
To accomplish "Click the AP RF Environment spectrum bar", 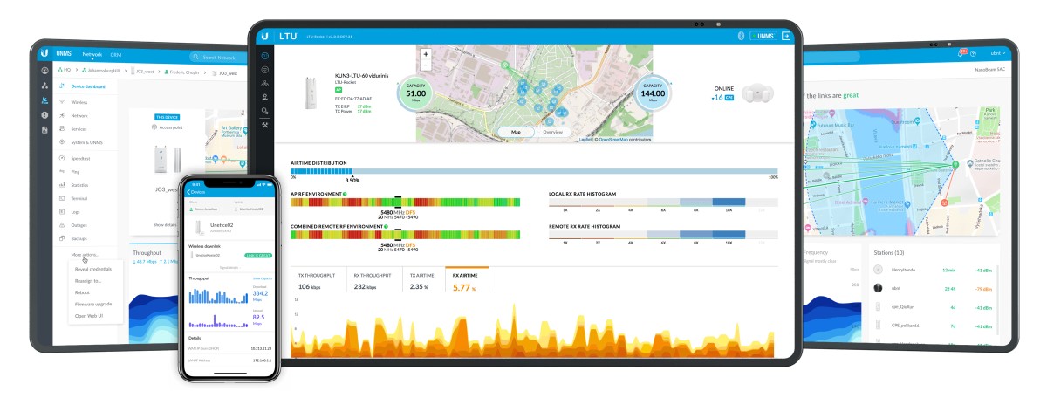I will pyautogui.click(x=405, y=202).
